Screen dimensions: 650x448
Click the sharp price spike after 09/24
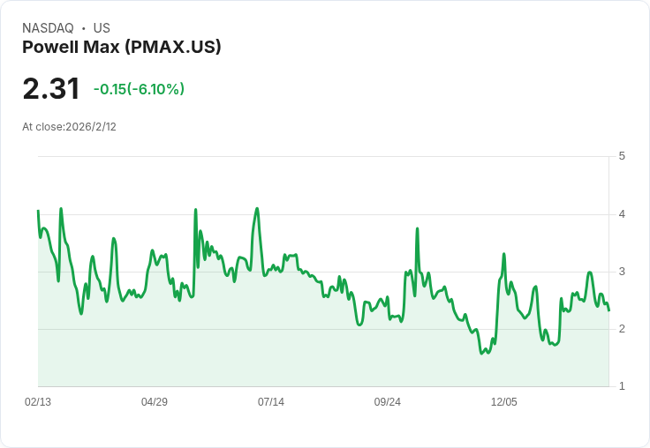pyautogui.click(x=417, y=228)
